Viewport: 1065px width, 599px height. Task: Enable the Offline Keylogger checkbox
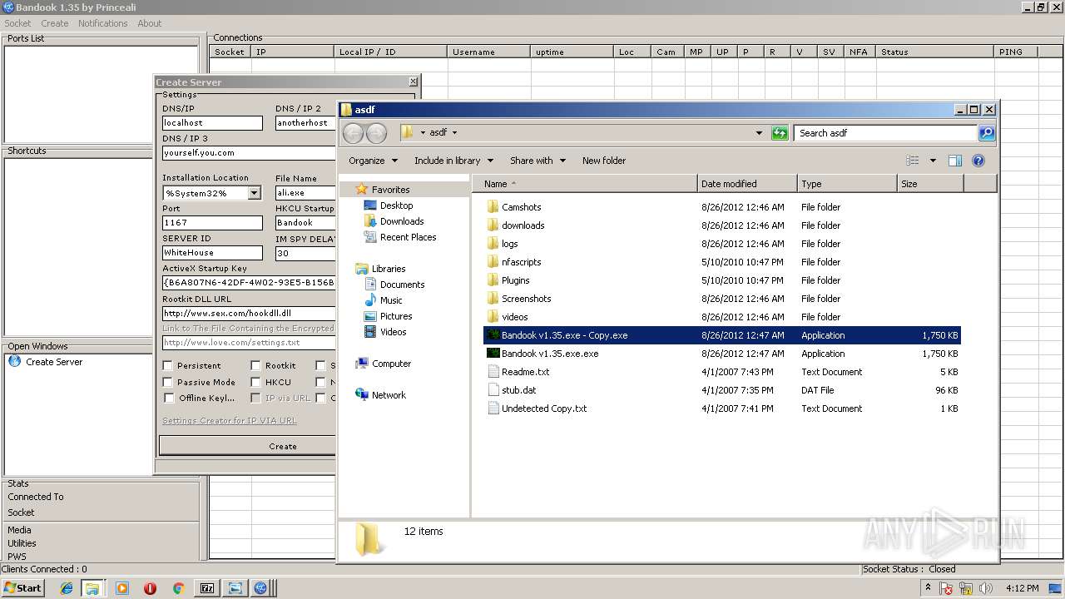pyautogui.click(x=168, y=398)
